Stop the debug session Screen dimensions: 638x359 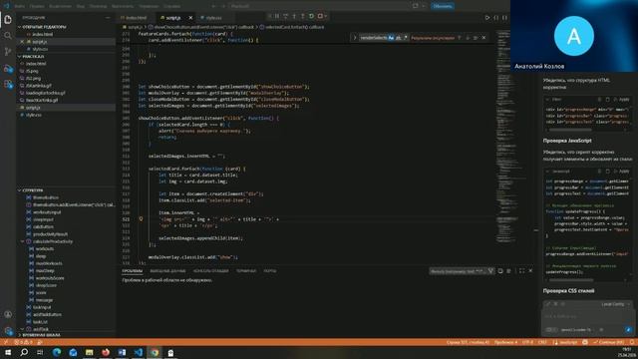coord(320,16)
